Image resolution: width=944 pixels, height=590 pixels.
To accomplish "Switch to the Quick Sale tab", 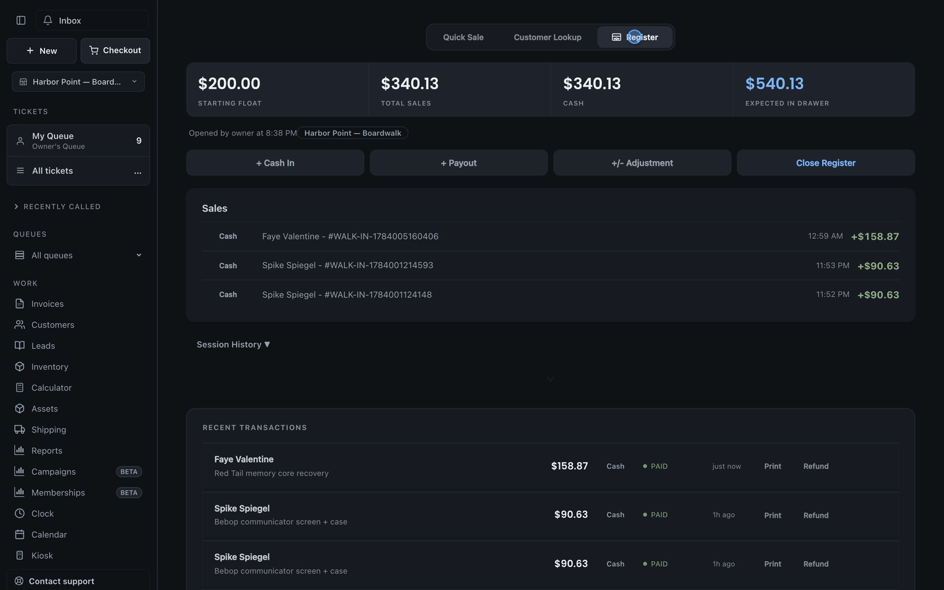I will [463, 37].
